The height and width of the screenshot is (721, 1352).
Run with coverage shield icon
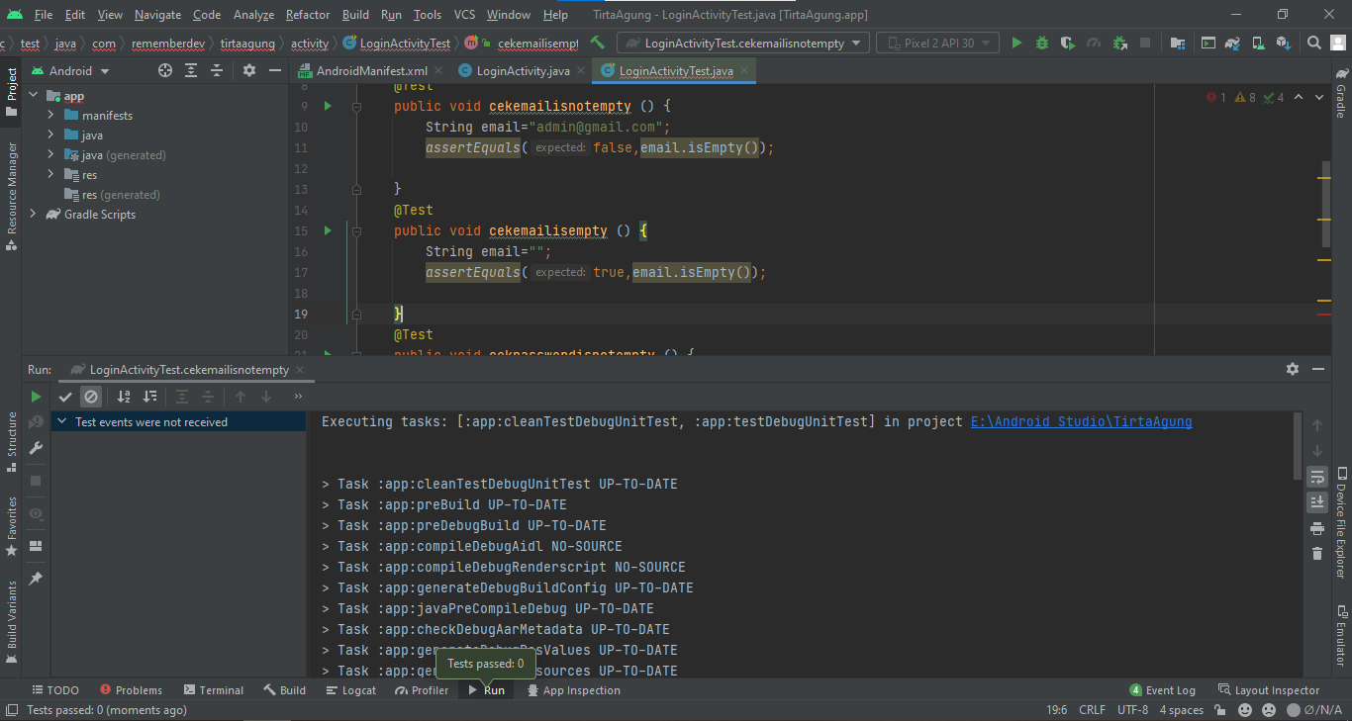[1068, 44]
